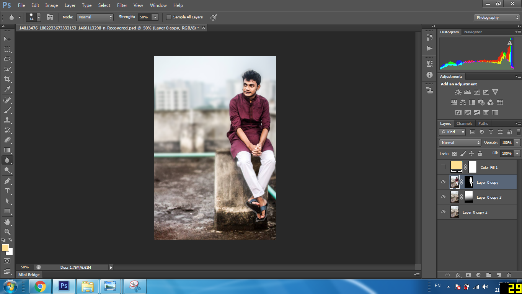Select the Pen tool

tap(7, 181)
